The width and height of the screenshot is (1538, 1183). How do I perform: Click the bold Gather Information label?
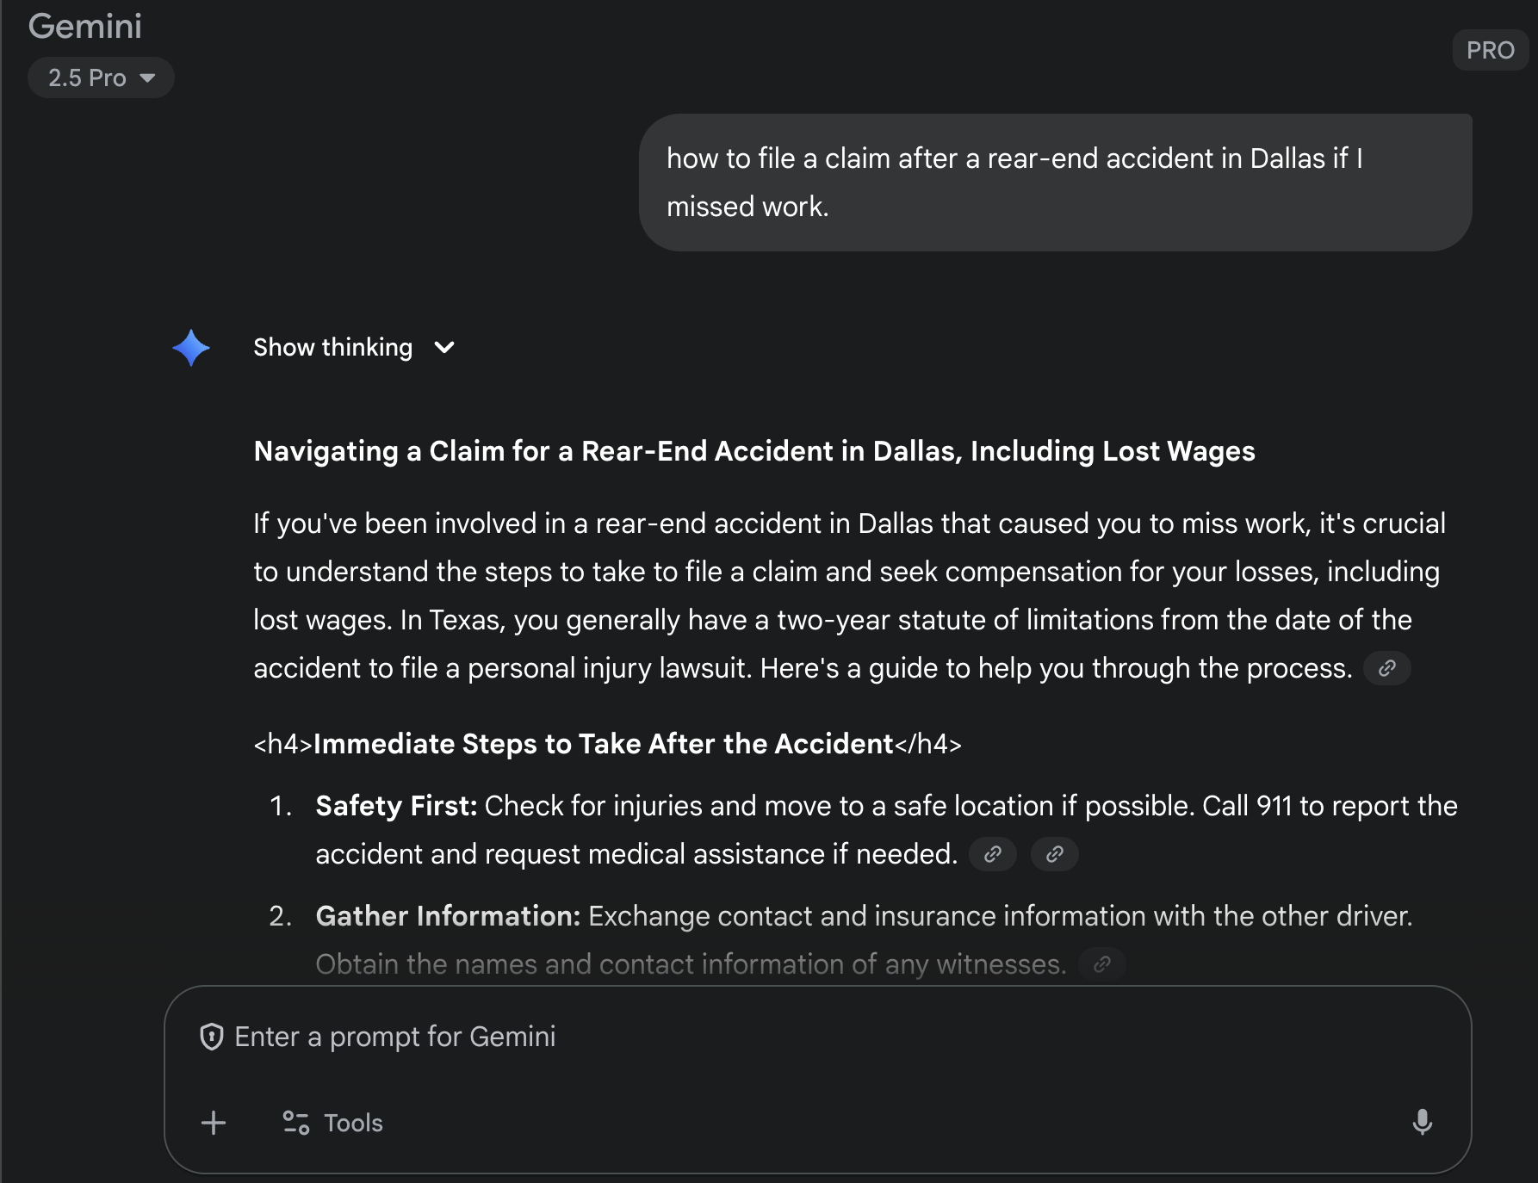448,916
